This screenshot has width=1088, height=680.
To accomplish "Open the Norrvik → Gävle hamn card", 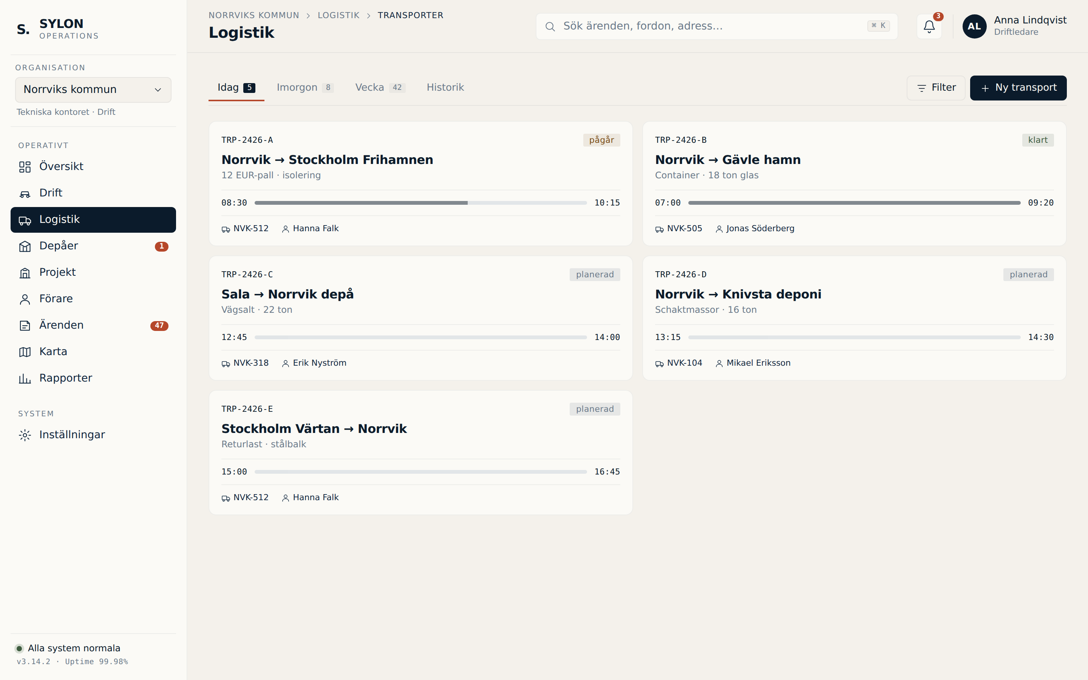I will (x=854, y=184).
